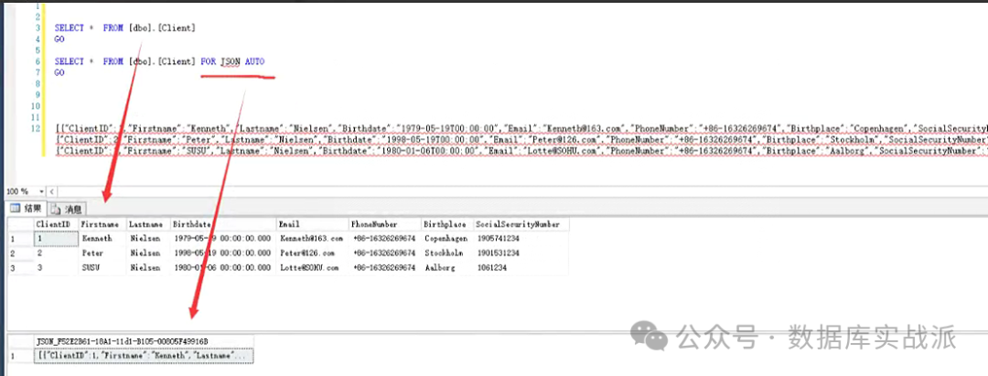The image size is (988, 376).
Task: Click the PhoneNumber column header
Action: (375, 223)
